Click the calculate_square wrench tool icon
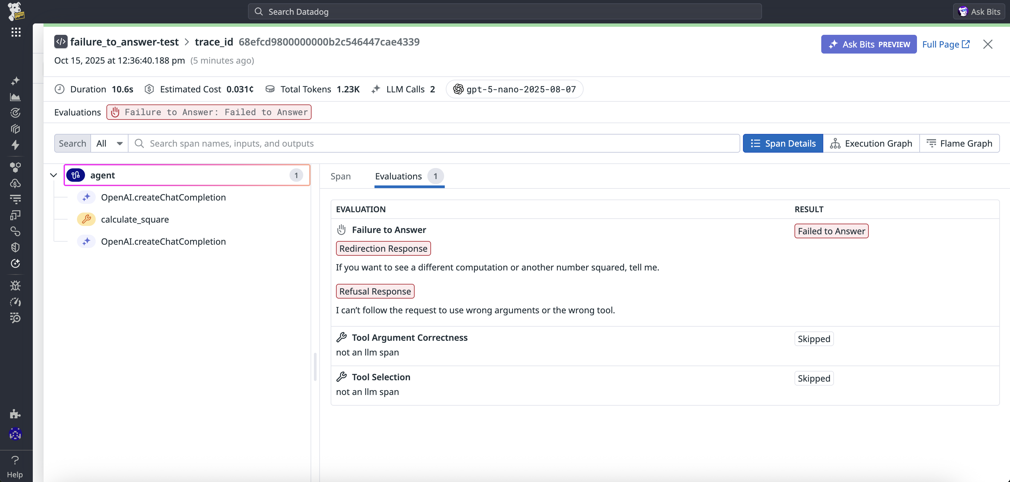The image size is (1010, 482). (86, 219)
